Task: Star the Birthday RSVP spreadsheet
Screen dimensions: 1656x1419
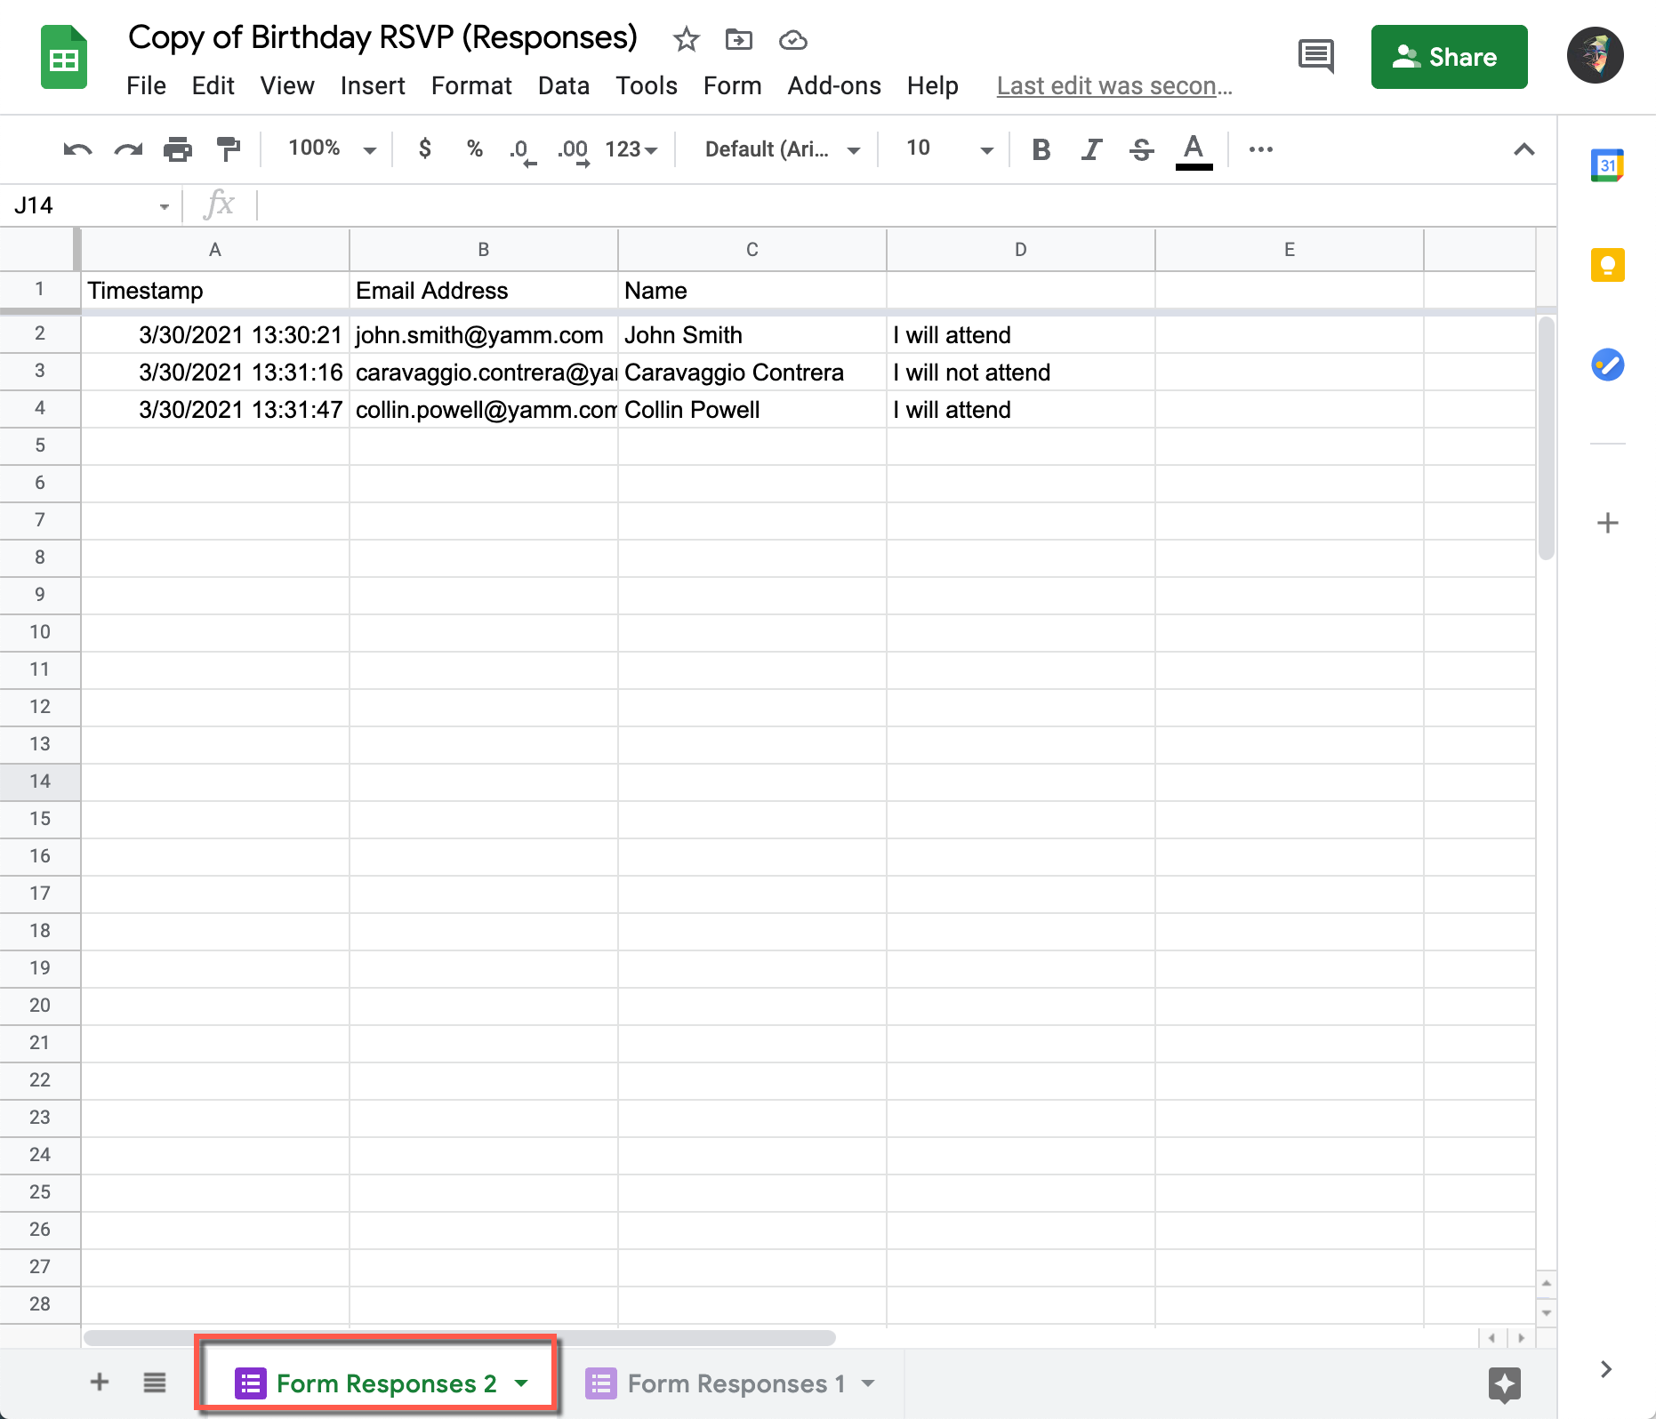Action: 686,39
